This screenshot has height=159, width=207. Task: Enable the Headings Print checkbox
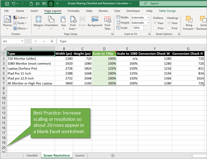[x=169, y=28]
